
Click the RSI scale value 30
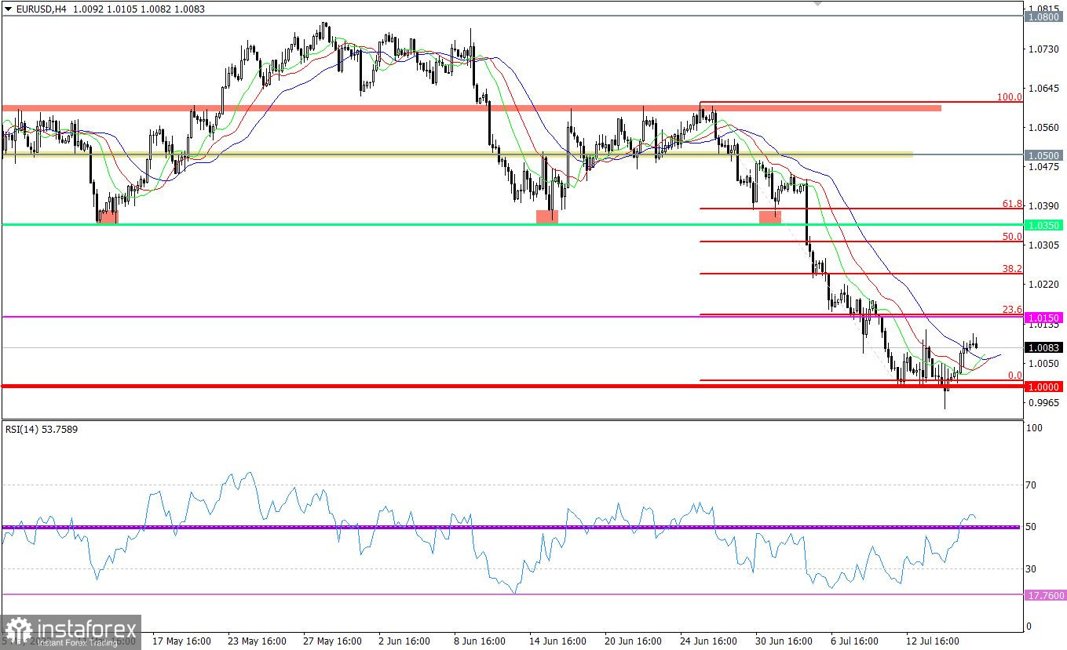(x=1033, y=568)
